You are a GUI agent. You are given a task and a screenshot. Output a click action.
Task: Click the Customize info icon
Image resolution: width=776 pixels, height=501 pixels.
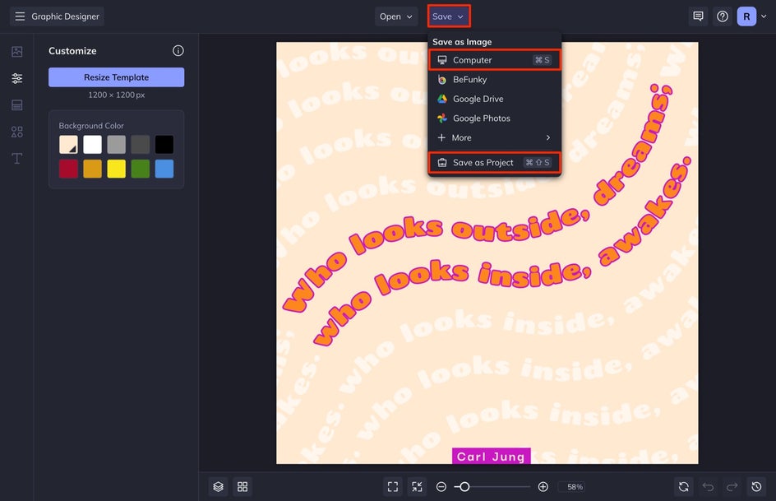[x=178, y=50]
